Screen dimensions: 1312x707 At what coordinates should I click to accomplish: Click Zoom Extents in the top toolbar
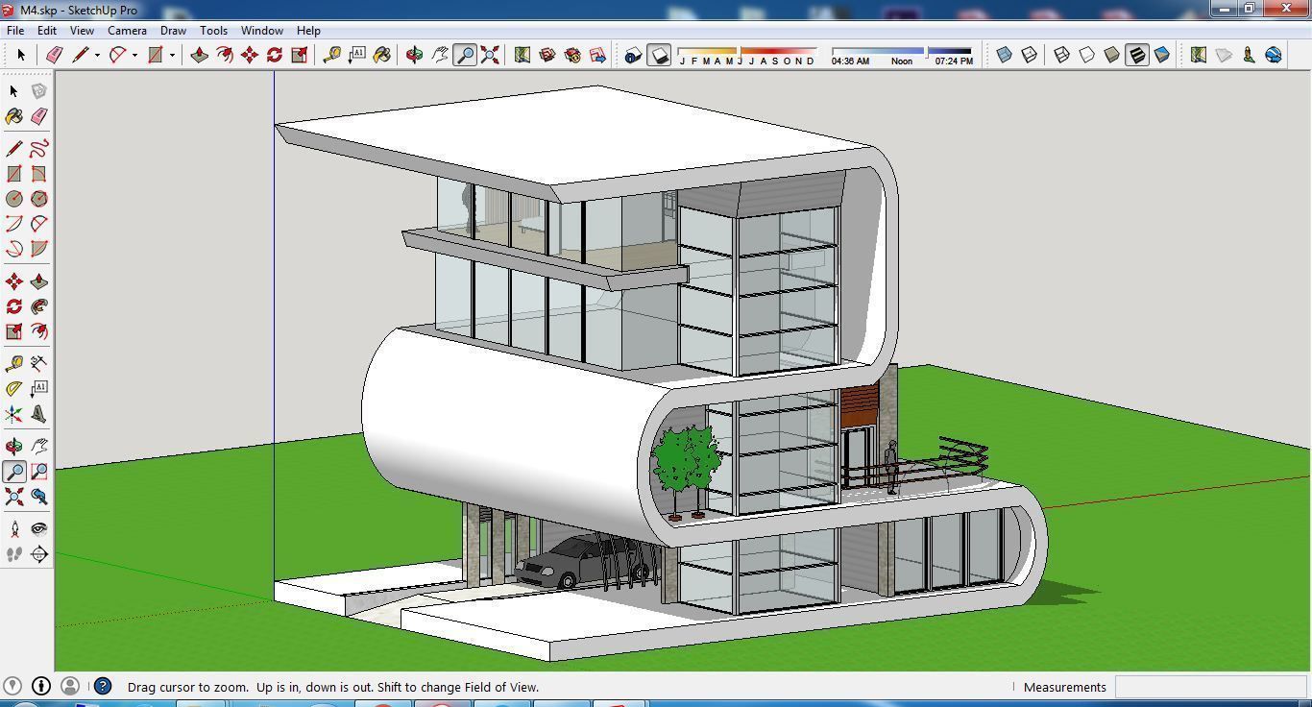pos(490,55)
